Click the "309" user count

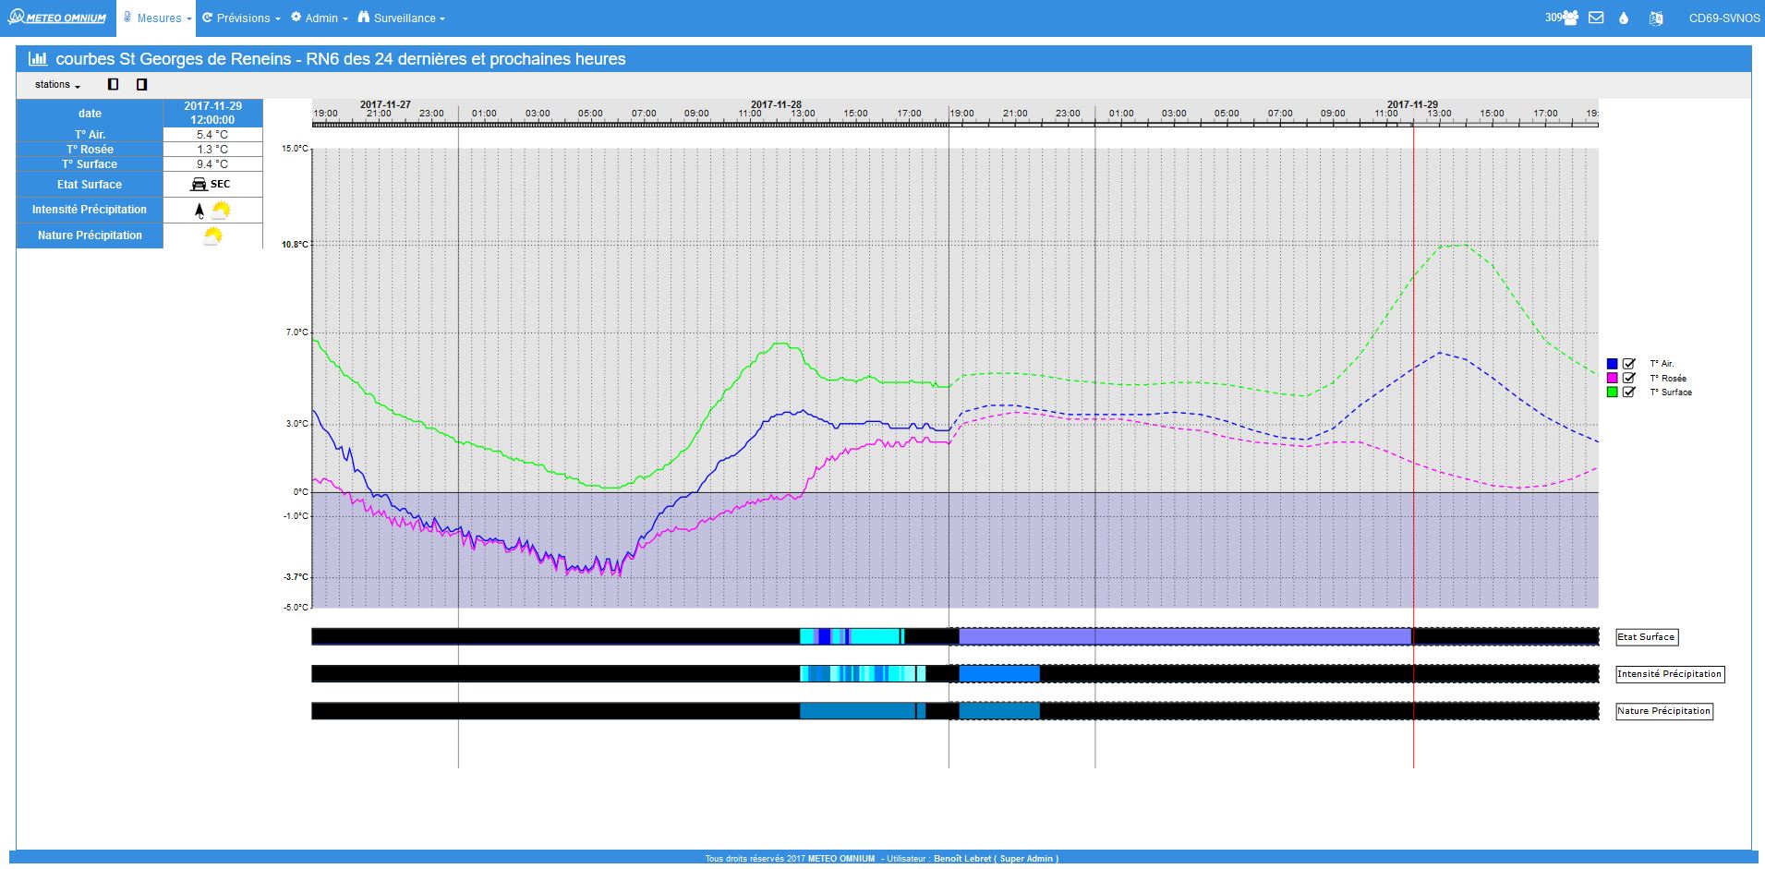[x=1553, y=18]
